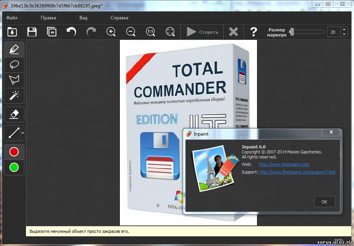Zoom in on the image
354x246 pixels.
111,32
